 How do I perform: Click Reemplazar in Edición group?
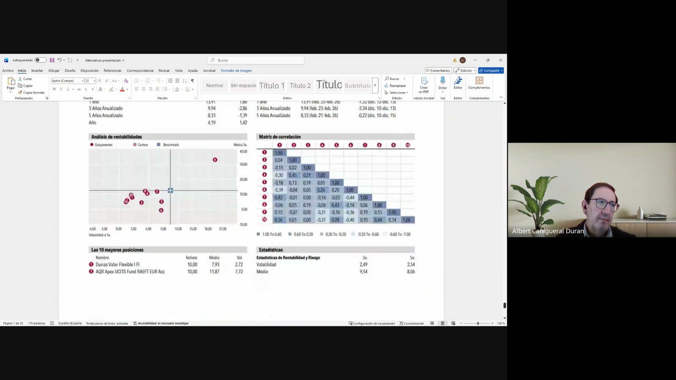tap(395, 86)
